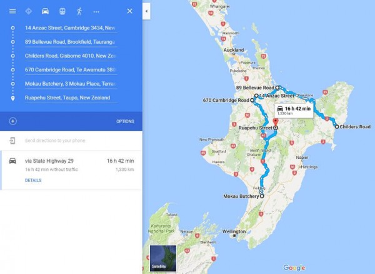Image resolution: width=375 pixels, height=274 pixels.
Task: Close the directions panel
Action: click(129, 11)
